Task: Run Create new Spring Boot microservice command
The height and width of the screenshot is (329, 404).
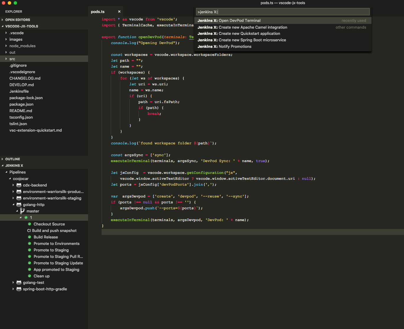Action: [283, 40]
